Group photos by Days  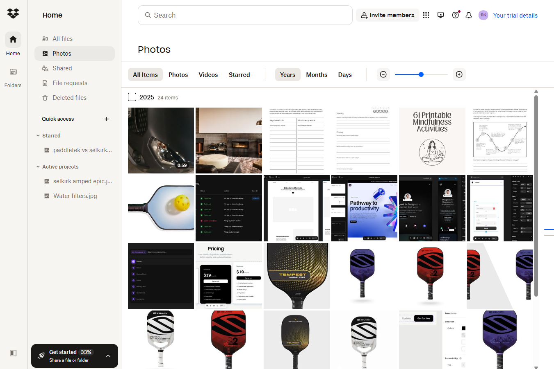345,74
